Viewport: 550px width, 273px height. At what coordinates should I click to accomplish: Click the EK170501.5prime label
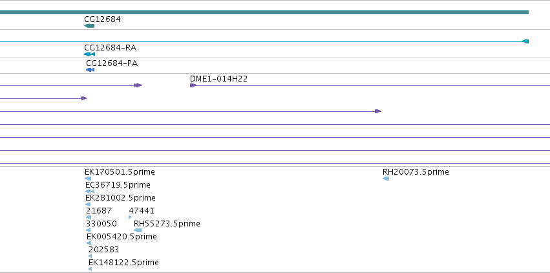pyautogui.click(x=120, y=172)
